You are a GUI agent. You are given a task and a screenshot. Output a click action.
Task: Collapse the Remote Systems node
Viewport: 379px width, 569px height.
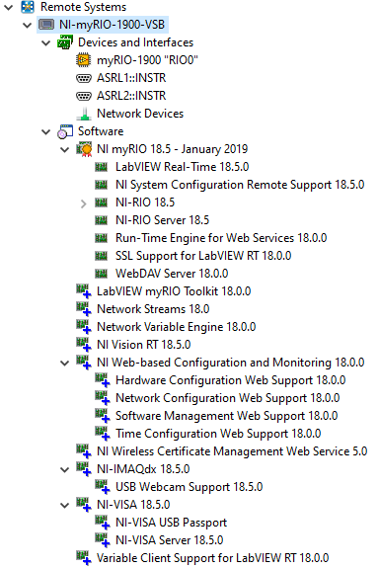8,7
